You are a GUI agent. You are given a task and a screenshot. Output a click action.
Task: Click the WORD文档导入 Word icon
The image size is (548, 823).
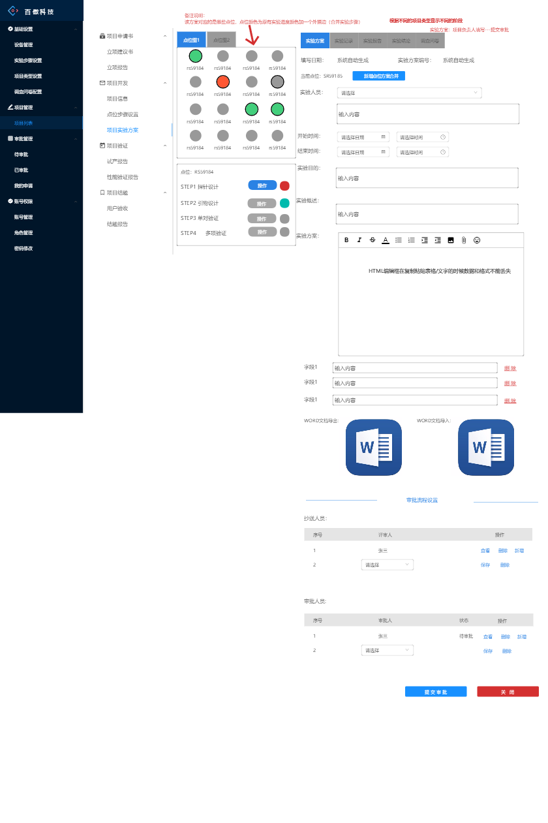[x=486, y=448]
